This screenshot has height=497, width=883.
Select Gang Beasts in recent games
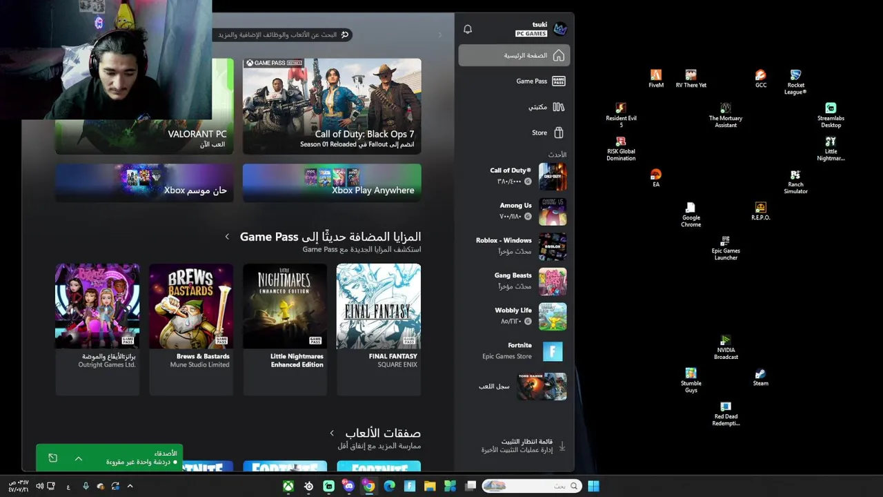pos(514,282)
